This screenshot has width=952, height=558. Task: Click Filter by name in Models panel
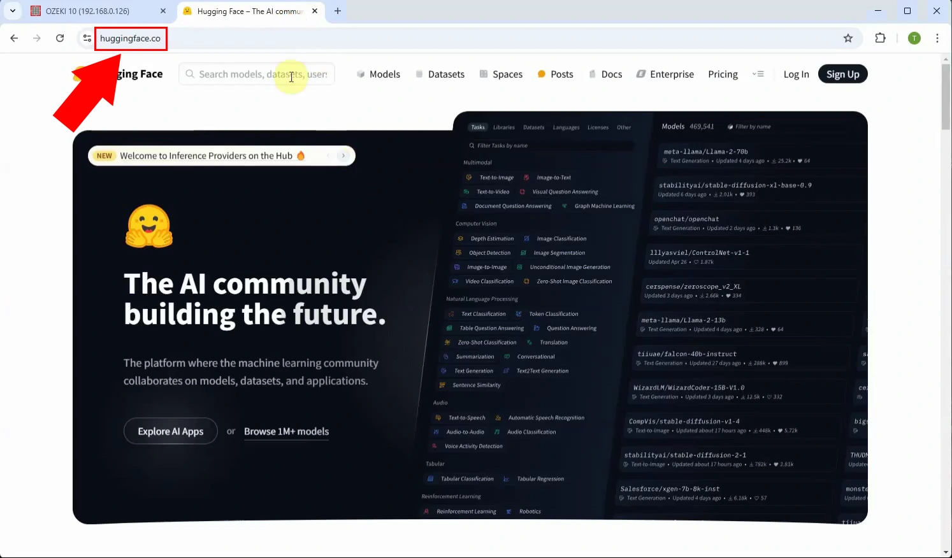point(749,127)
